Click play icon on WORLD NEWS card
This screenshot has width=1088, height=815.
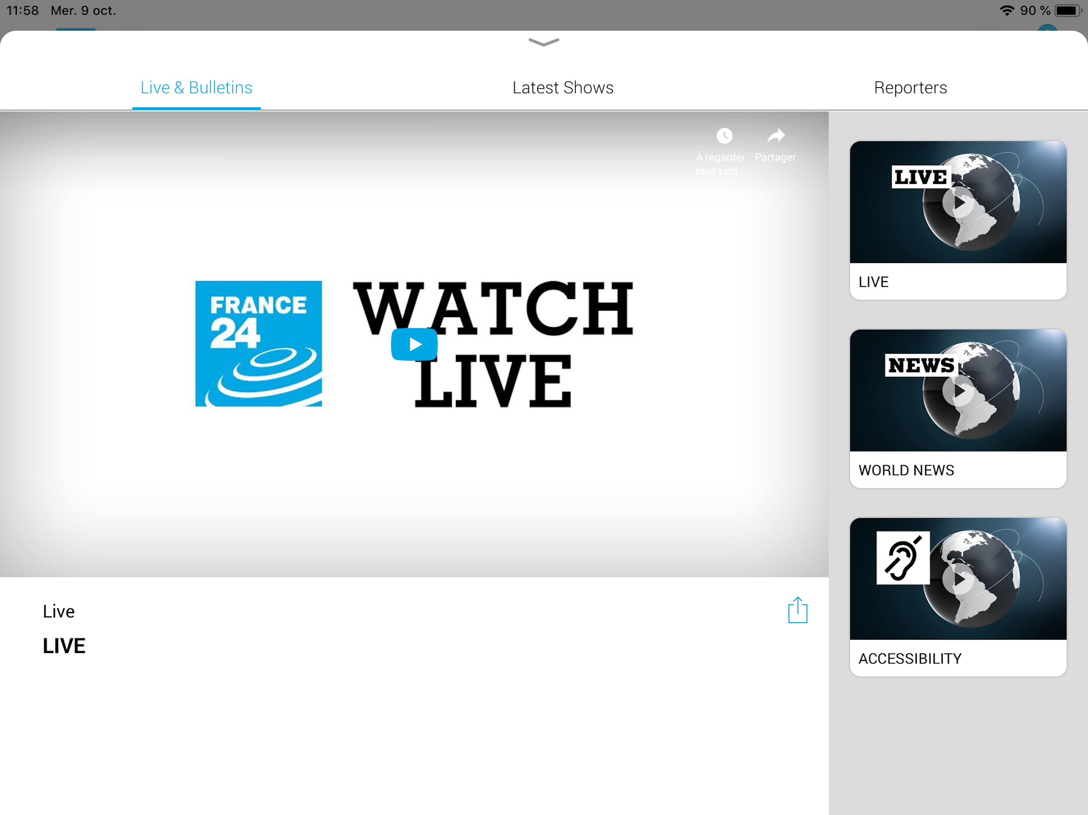click(958, 391)
